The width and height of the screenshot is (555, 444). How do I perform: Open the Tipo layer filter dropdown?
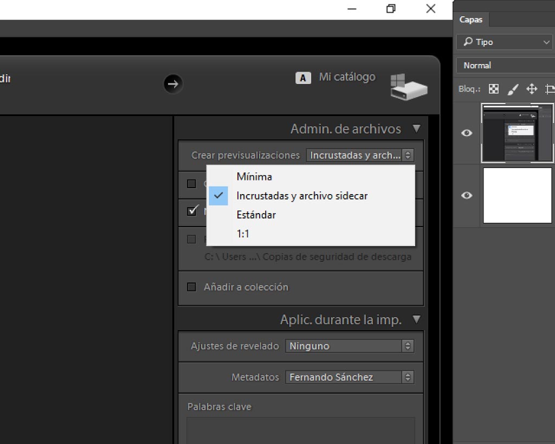coord(506,42)
